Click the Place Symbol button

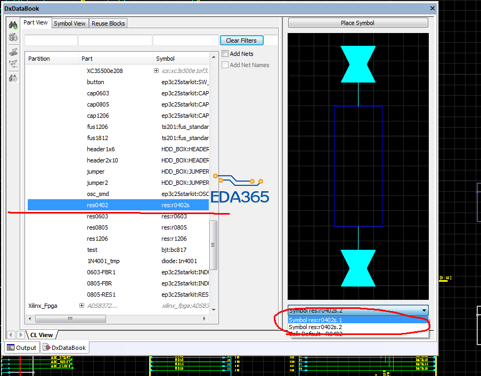357,23
